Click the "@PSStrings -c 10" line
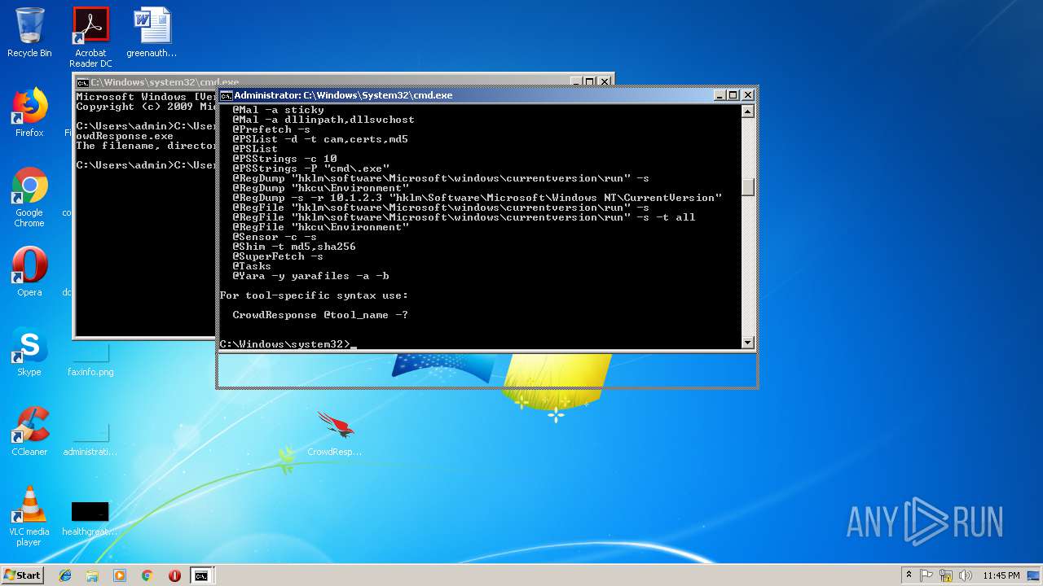 (x=284, y=159)
